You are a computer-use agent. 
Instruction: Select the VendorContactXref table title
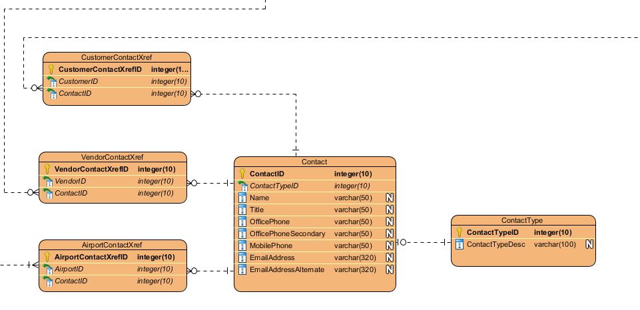113,157
